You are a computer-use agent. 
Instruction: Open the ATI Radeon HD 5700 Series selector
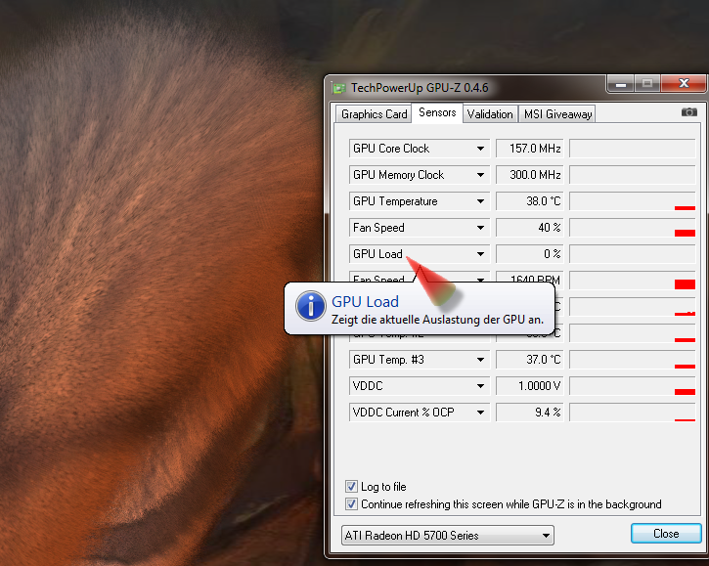tap(448, 536)
